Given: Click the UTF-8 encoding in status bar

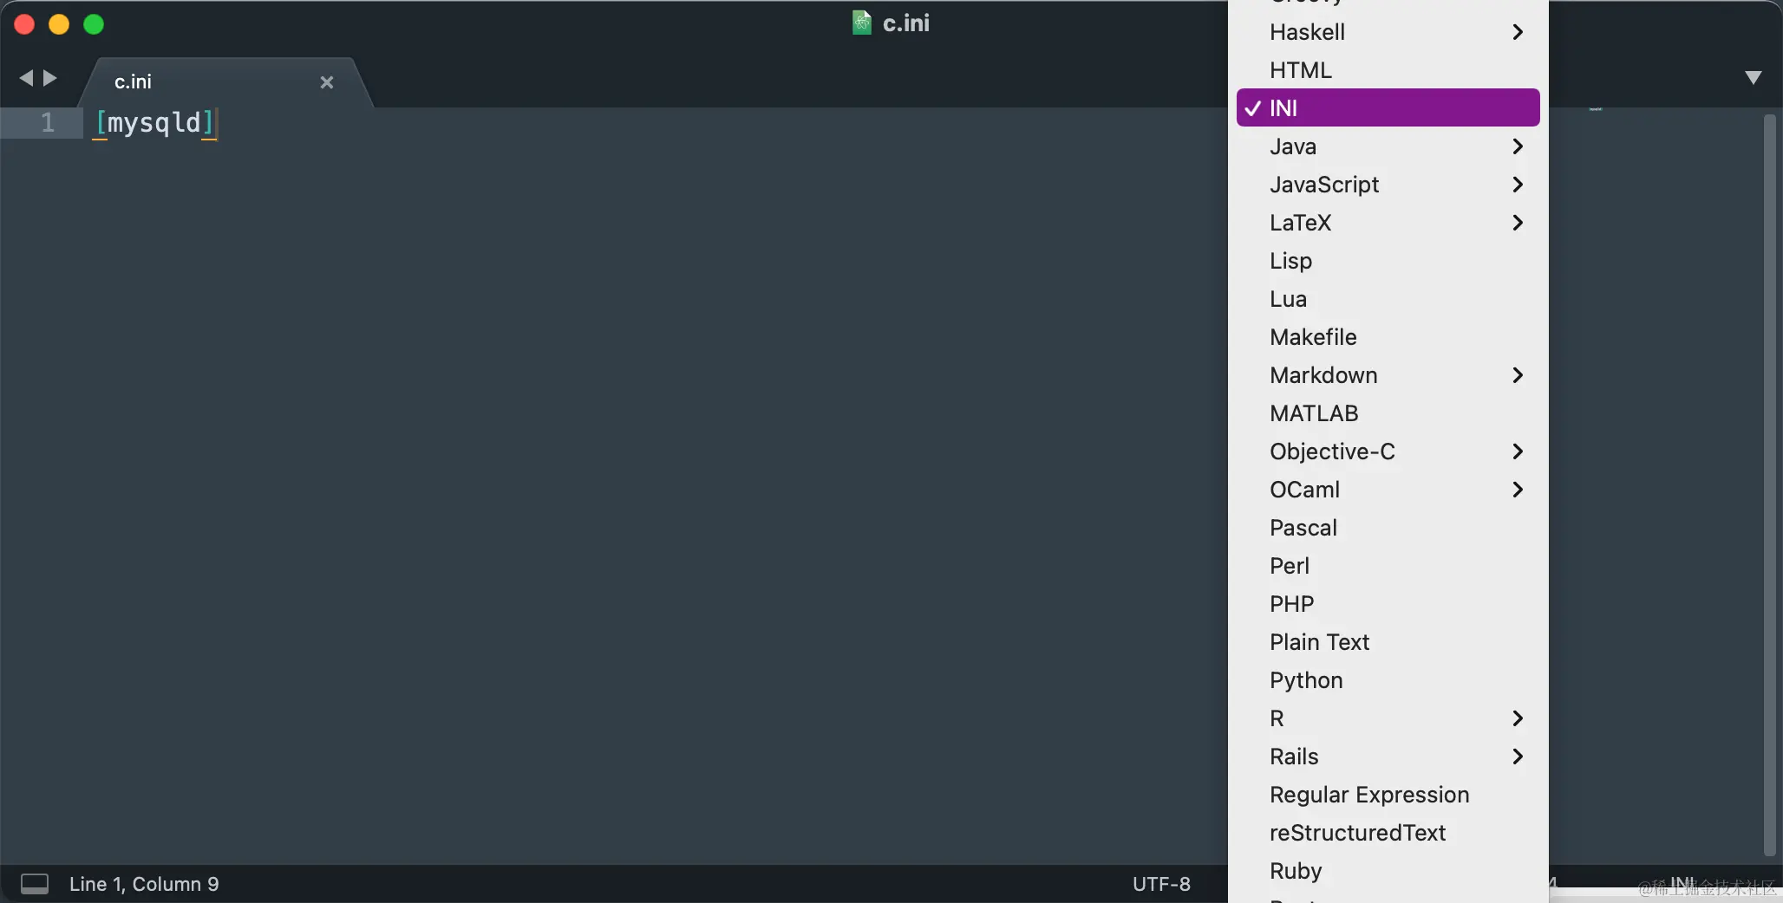Looking at the screenshot, I should tap(1161, 884).
